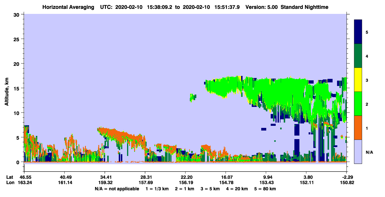This screenshot has height=197, width=385.
Task: Click 'Version: 5.00' in the title
Action: coord(262,7)
